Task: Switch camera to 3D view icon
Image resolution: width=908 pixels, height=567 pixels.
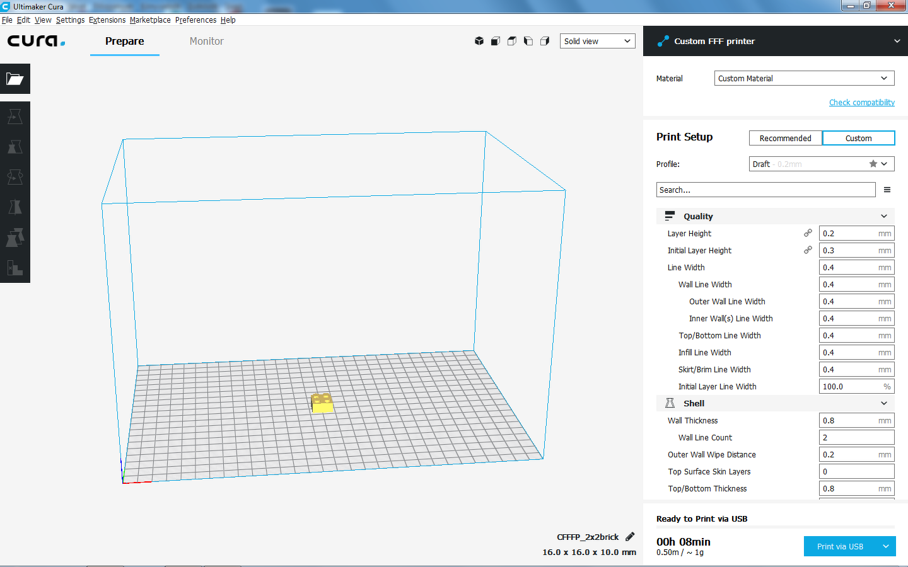Action: tap(479, 41)
